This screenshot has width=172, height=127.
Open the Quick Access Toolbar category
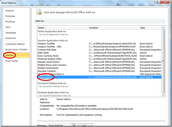tap(16, 49)
